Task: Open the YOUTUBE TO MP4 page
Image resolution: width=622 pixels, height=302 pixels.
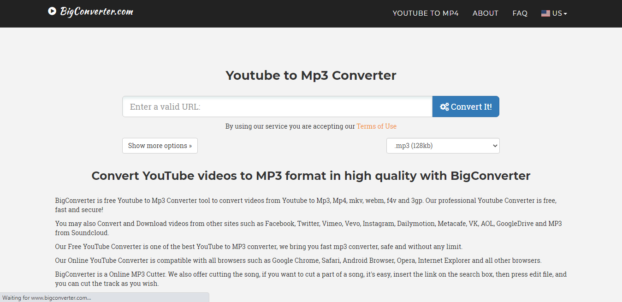Action: point(426,13)
